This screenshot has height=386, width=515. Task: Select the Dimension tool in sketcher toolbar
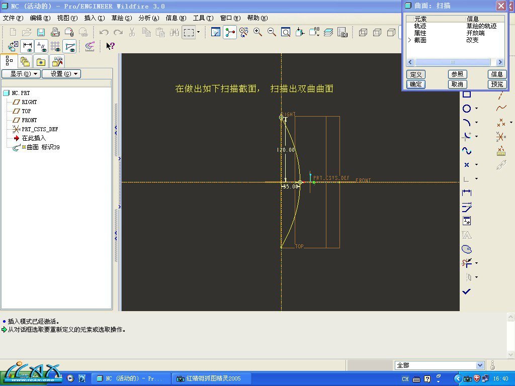coord(467,192)
